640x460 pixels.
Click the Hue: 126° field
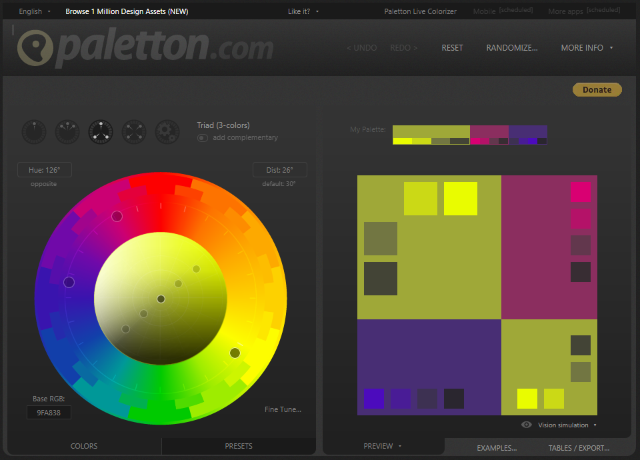(45, 170)
